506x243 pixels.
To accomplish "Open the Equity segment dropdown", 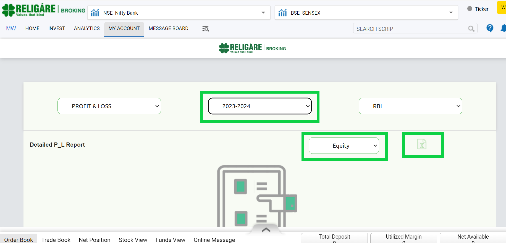I will [x=344, y=146].
